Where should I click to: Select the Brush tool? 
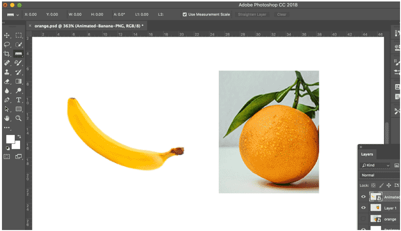point(19,63)
